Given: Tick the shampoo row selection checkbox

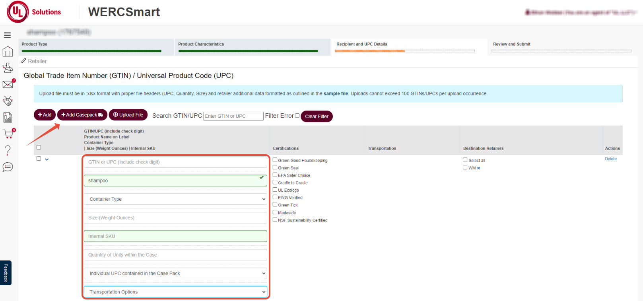Looking at the screenshot, I should [x=39, y=158].
